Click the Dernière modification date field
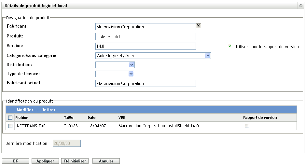Image resolution: width=306 pixels, height=167 pixels. [x=66, y=143]
